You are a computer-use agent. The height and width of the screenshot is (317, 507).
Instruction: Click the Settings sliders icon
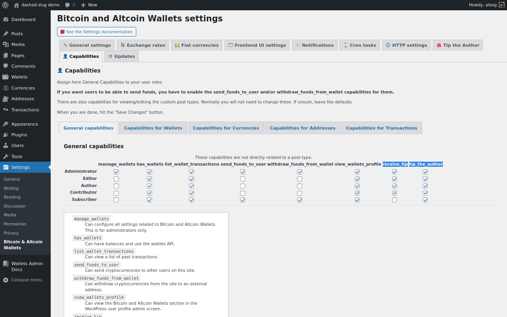point(6,167)
